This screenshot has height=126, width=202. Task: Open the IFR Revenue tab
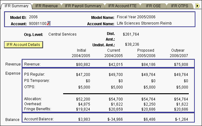46,6
